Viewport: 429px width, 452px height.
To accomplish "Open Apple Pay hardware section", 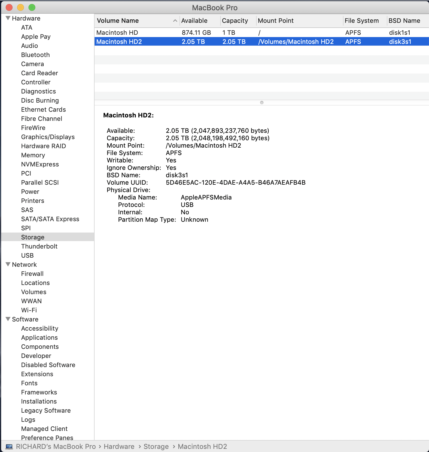I will 36,36.
